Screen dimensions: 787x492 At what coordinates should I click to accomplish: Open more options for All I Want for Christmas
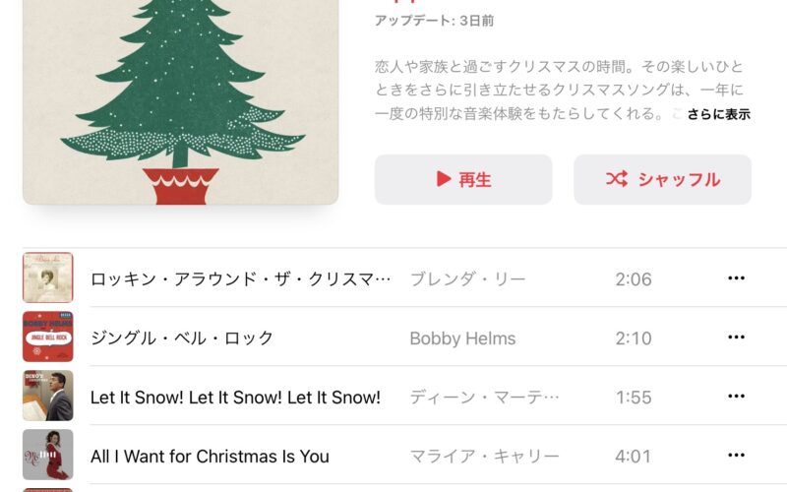(736, 456)
